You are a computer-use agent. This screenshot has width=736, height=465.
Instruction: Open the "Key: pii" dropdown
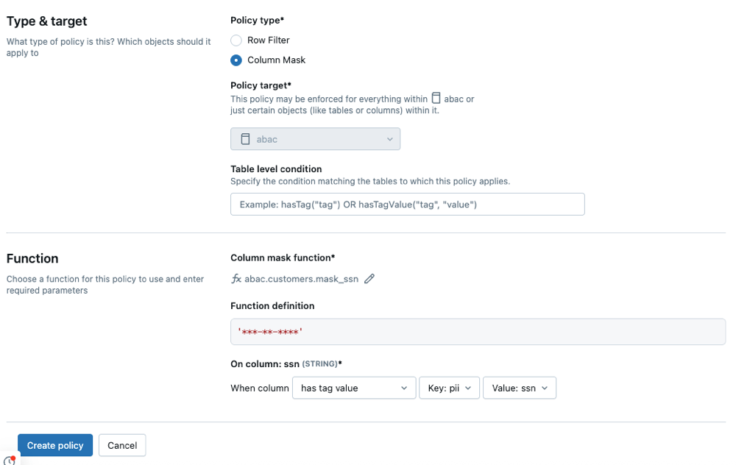coord(449,388)
